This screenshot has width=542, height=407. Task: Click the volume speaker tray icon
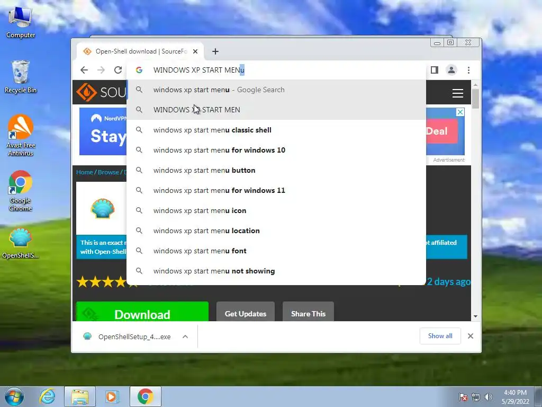click(x=489, y=396)
